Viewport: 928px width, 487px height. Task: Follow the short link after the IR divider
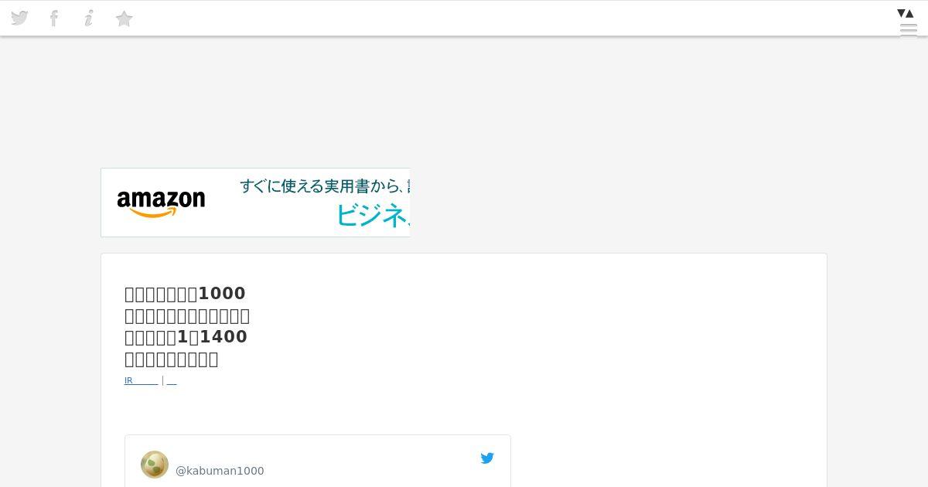pos(172,380)
